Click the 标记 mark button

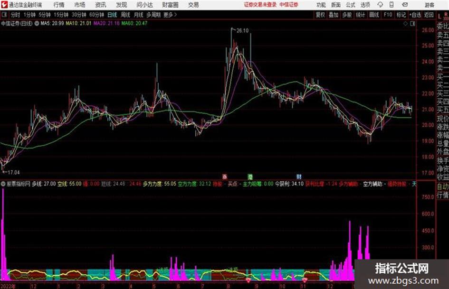pos(401,15)
